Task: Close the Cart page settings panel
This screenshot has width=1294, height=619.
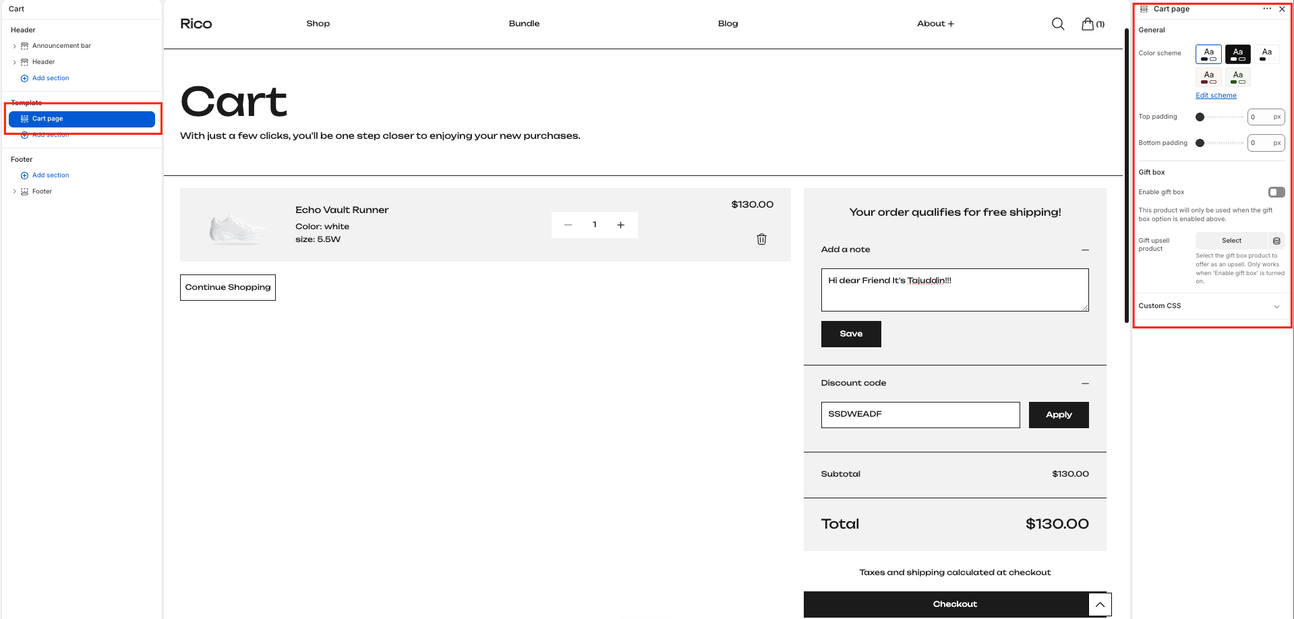Action: tap(1282, 9)
